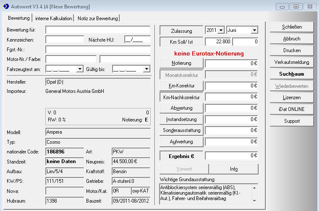Click the Autowert app icon in title bar
The width and height of the screenshot is (319, 211).
[6, 7]
